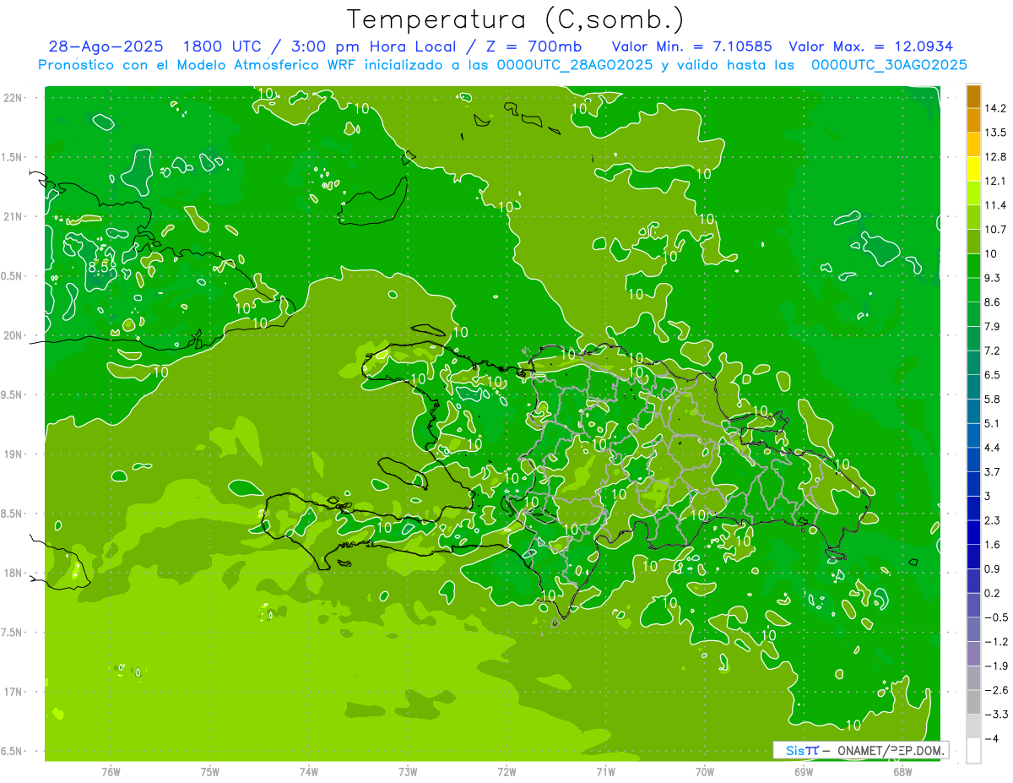
Task: Click the 5.1 label on the color scale
Action: [x=994, y=423]
